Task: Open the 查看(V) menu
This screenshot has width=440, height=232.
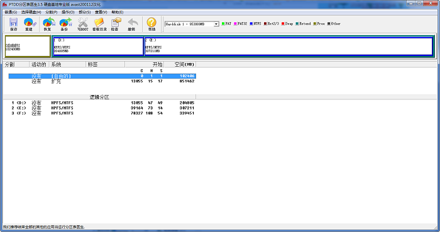Action: click(101, 12)
